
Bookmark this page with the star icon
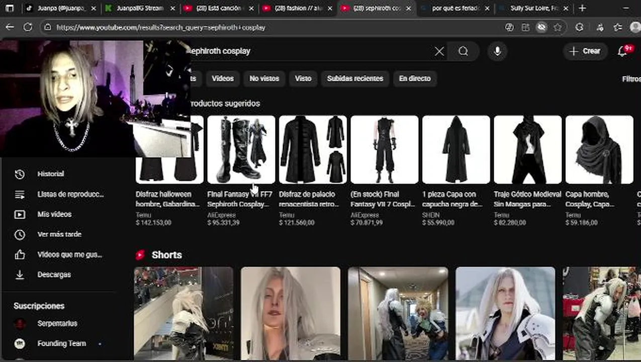(x=558, y=27)
